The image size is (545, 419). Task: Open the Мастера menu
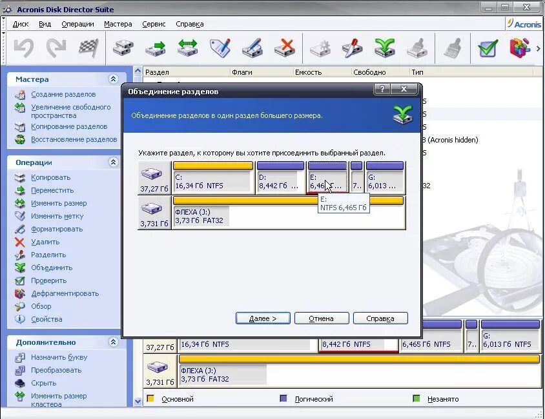tap(118, 24)
